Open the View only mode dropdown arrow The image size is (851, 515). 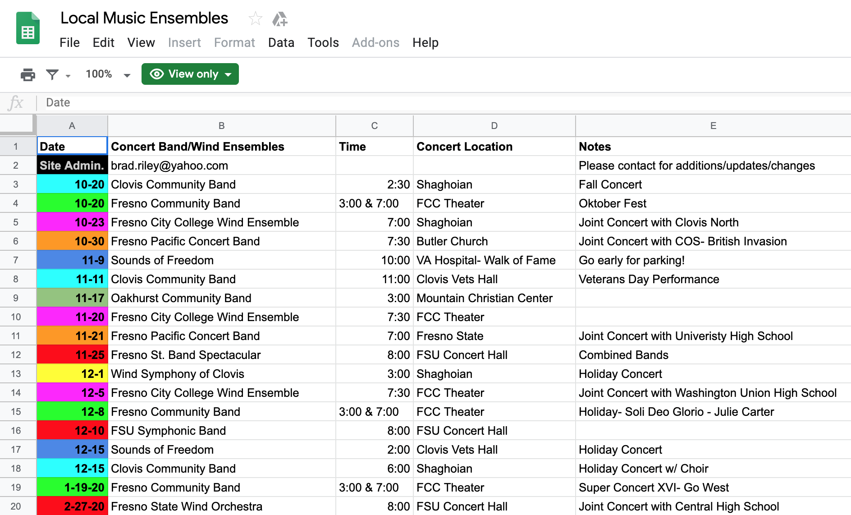(x=229, y=74)
